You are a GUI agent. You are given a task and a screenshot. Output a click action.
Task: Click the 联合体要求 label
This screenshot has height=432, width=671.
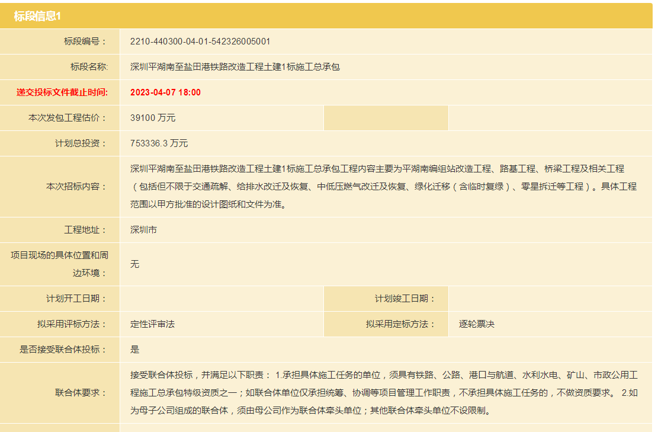pos(81,392)
